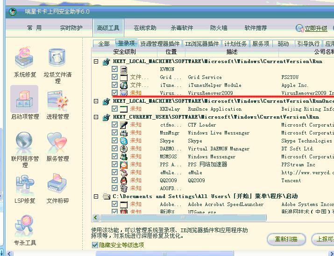Switch to 杀毒软件 main tab
The height and width of the screenshot is (256, 334).
[x=182, y=28]
